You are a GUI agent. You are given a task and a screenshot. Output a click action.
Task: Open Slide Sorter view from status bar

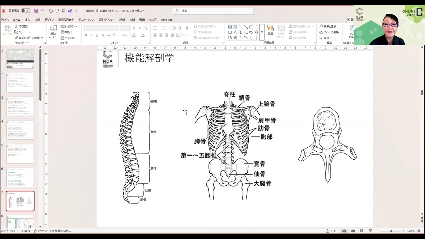tap(353, 231)
